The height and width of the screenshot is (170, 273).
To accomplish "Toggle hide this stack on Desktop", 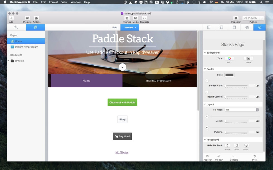I will (246, 145).
